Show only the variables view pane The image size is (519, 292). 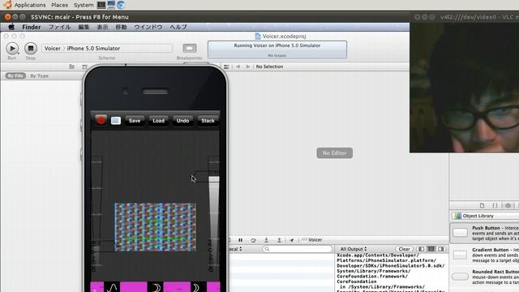[422, 249]
